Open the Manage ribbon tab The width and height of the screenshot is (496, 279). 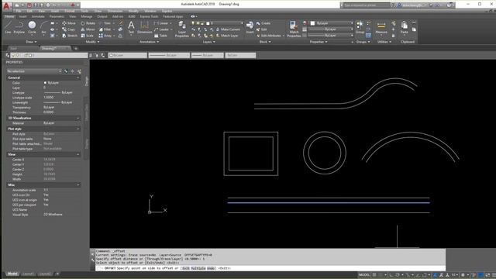86,16
